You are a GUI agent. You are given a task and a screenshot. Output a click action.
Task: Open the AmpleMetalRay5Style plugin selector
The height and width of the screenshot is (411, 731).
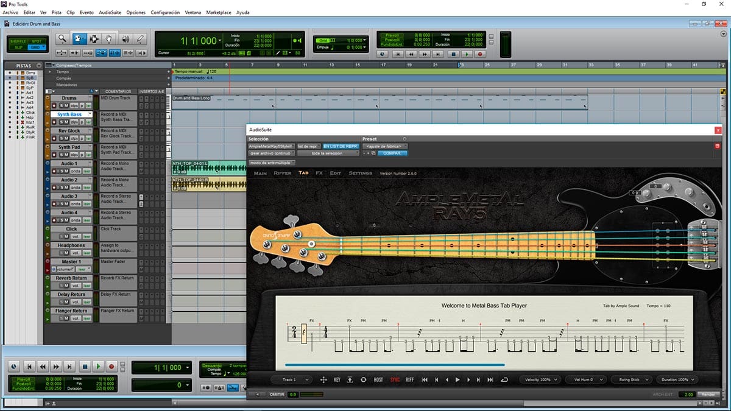click(x=272, y=146)
